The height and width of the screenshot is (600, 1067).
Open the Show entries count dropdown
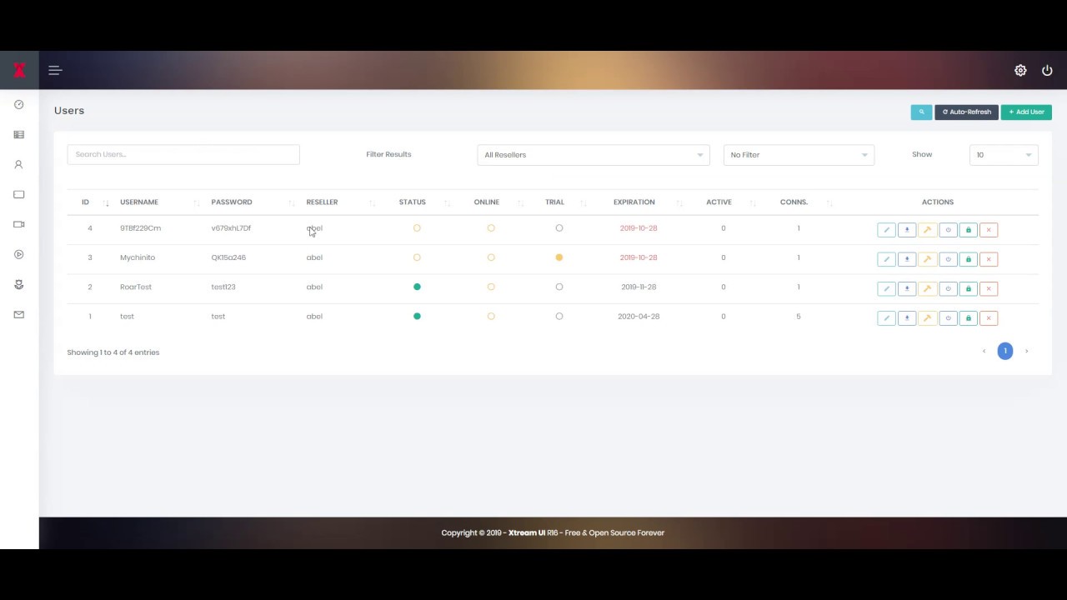coord(1004,155)
